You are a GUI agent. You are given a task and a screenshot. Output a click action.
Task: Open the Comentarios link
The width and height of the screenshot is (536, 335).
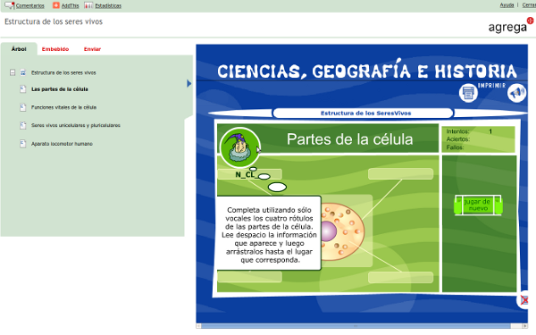tap(30, 6)
